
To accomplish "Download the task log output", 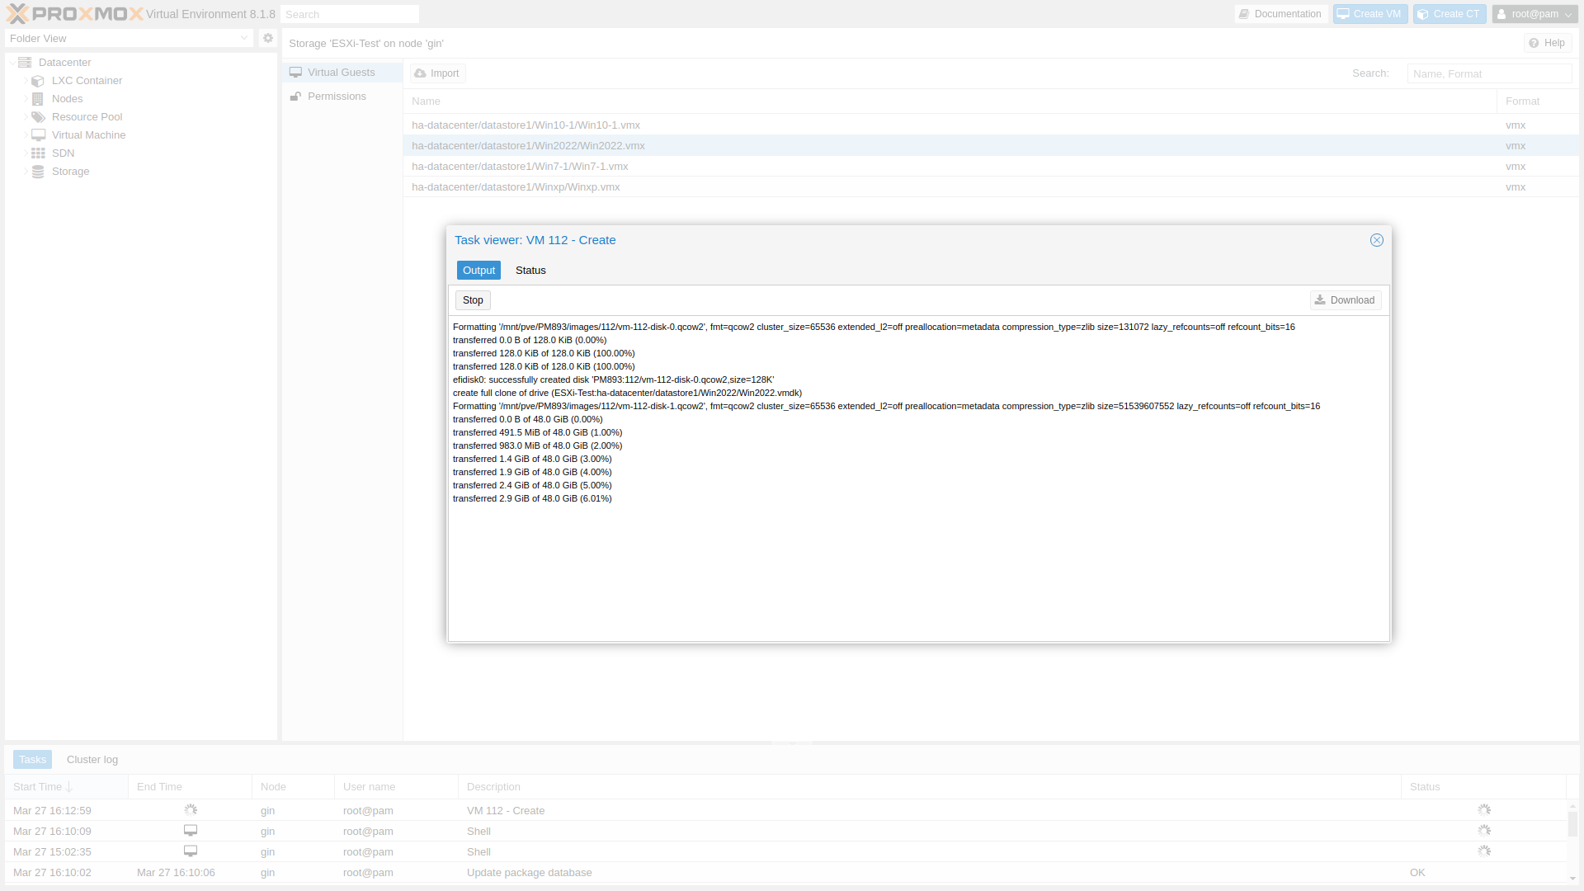I will click(1345, 300).
